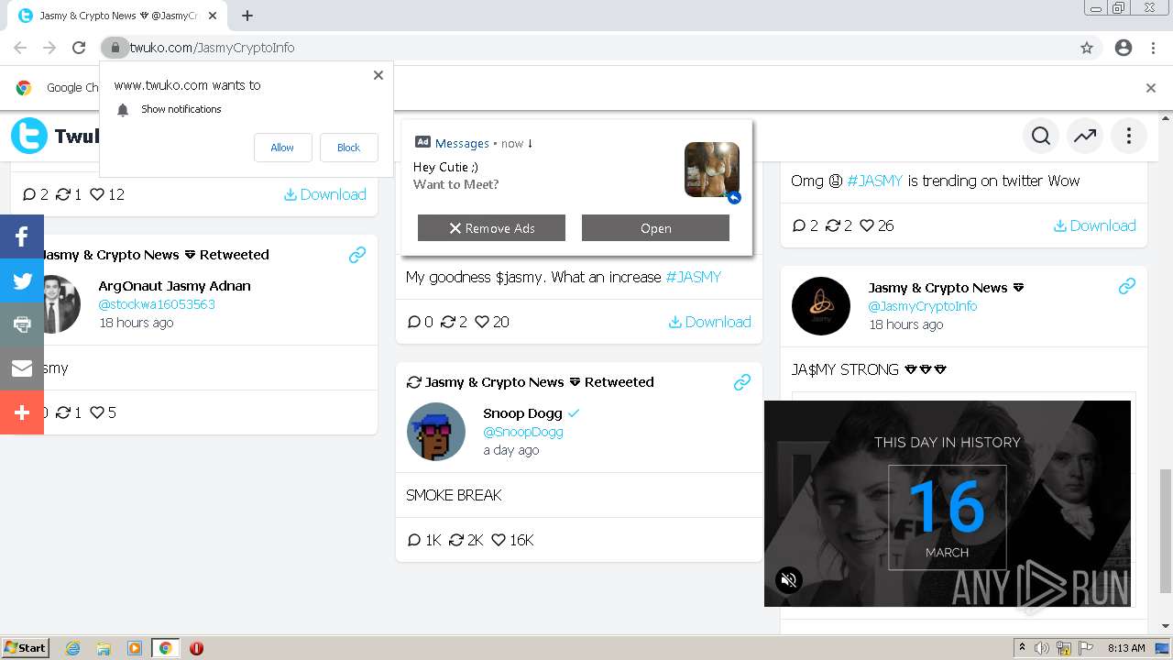Click the address bar URL
Image resolution: width=1173 pixels, height=660 pixels.
(212, 48)
